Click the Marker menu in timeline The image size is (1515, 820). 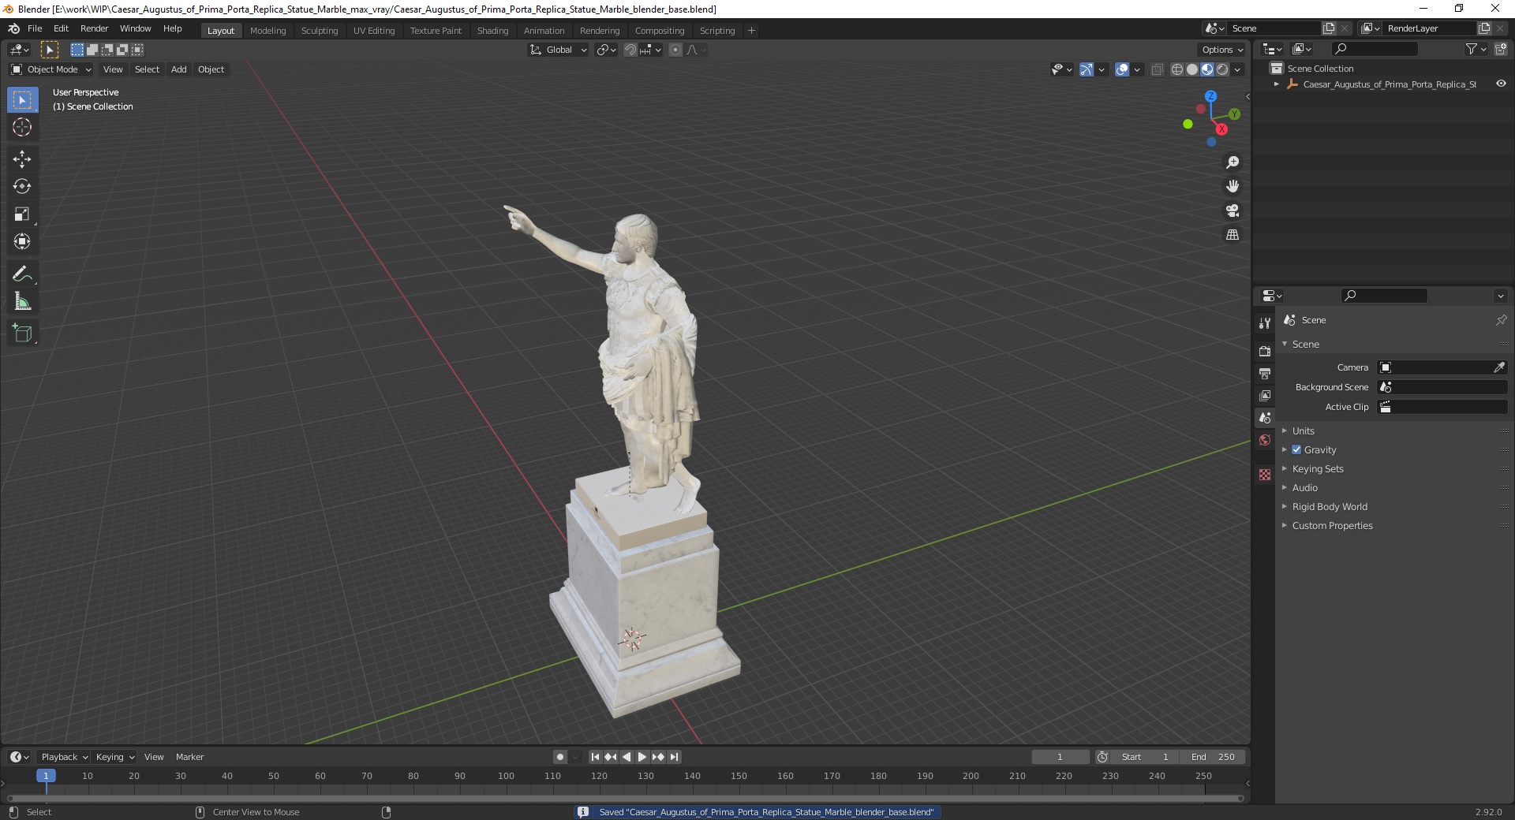(189, 757)
